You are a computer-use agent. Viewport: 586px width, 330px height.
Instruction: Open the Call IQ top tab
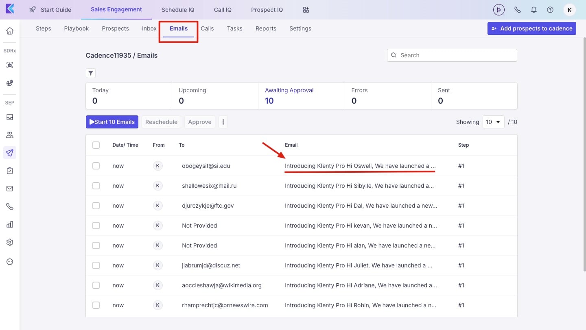coord(223,10)
